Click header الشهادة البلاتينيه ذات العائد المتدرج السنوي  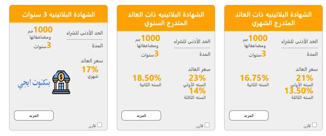[x=166, y=18]
